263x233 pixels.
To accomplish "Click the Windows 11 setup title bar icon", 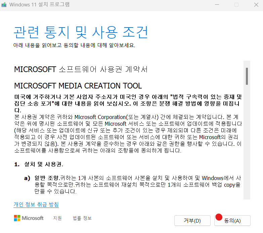I will click(x=4, y=4).
